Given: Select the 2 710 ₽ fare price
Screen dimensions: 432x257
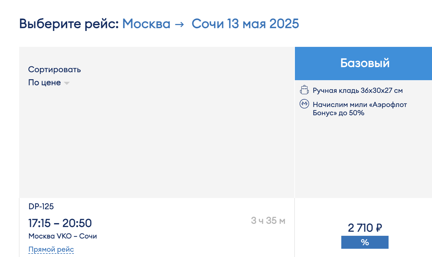Looking at the screenshot, I should [365, 228].
